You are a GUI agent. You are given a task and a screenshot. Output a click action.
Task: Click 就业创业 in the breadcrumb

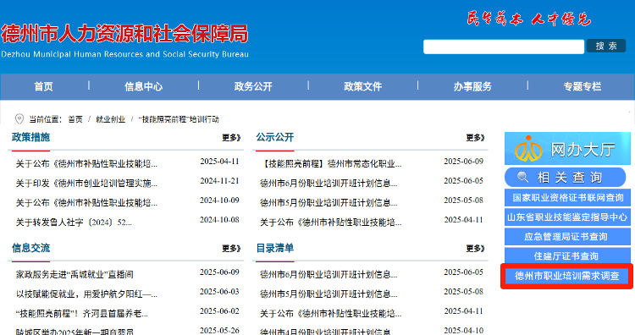111,119
